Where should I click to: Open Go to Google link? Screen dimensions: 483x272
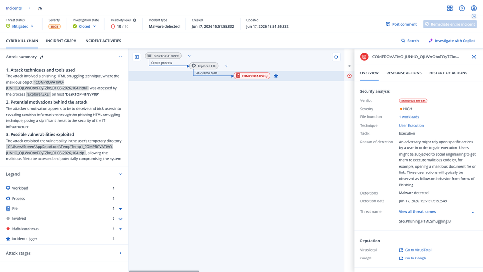[413, 258]
